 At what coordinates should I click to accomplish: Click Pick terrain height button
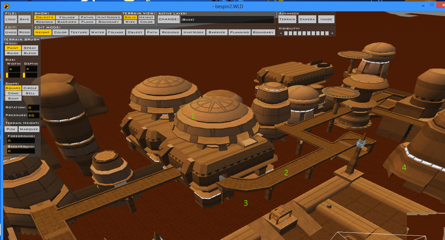tap(11, 129)
